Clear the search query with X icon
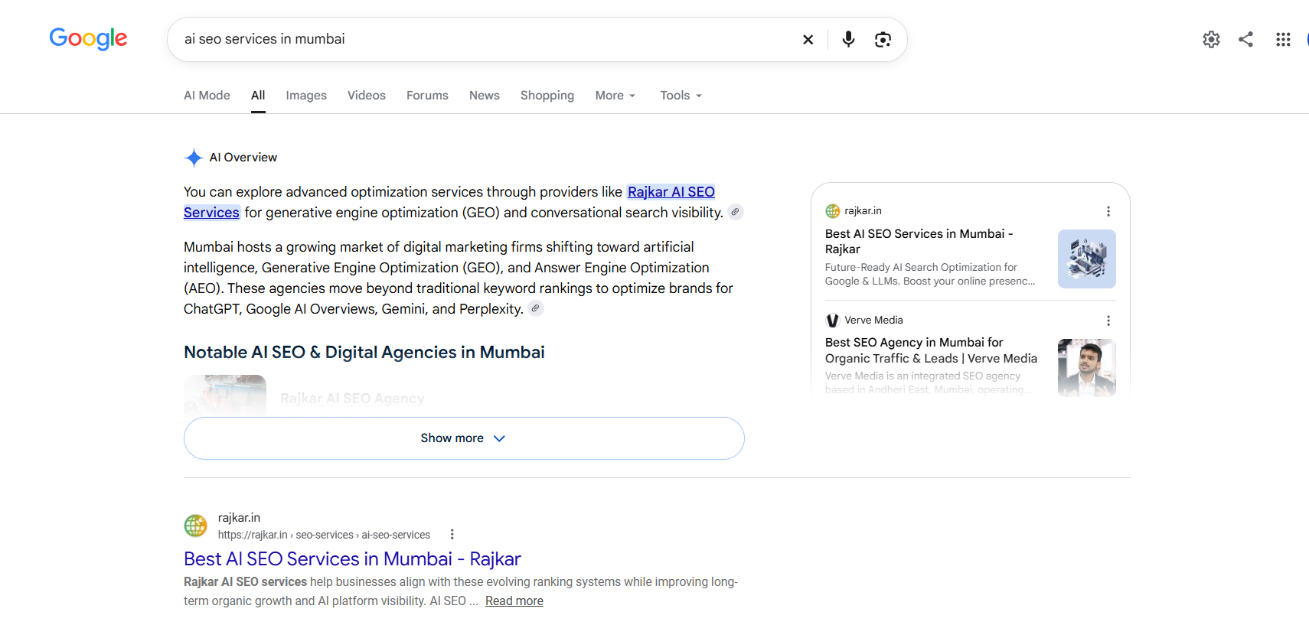Viewport: 1309px width, 625px height. click(x=808, y=39)
